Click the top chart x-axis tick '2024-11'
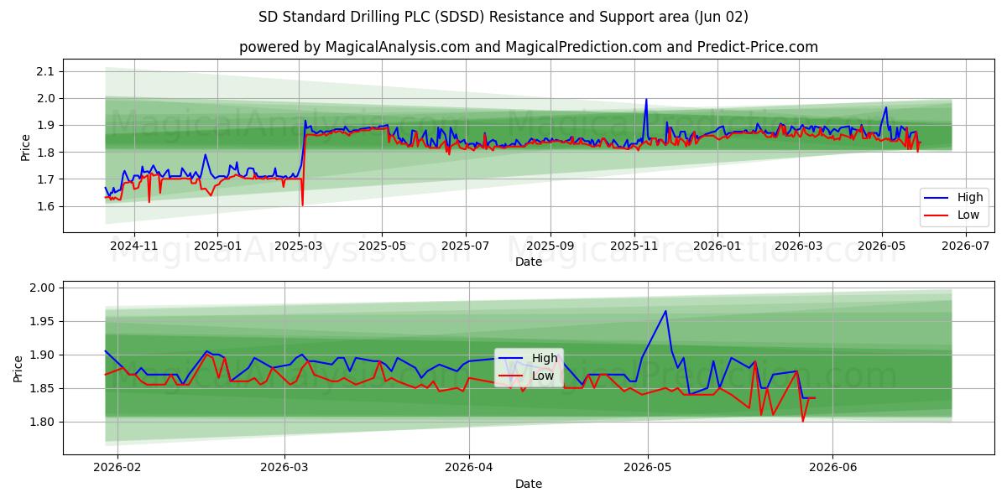The width and height of the screenshot is (1007, 503). coord(134,246)
